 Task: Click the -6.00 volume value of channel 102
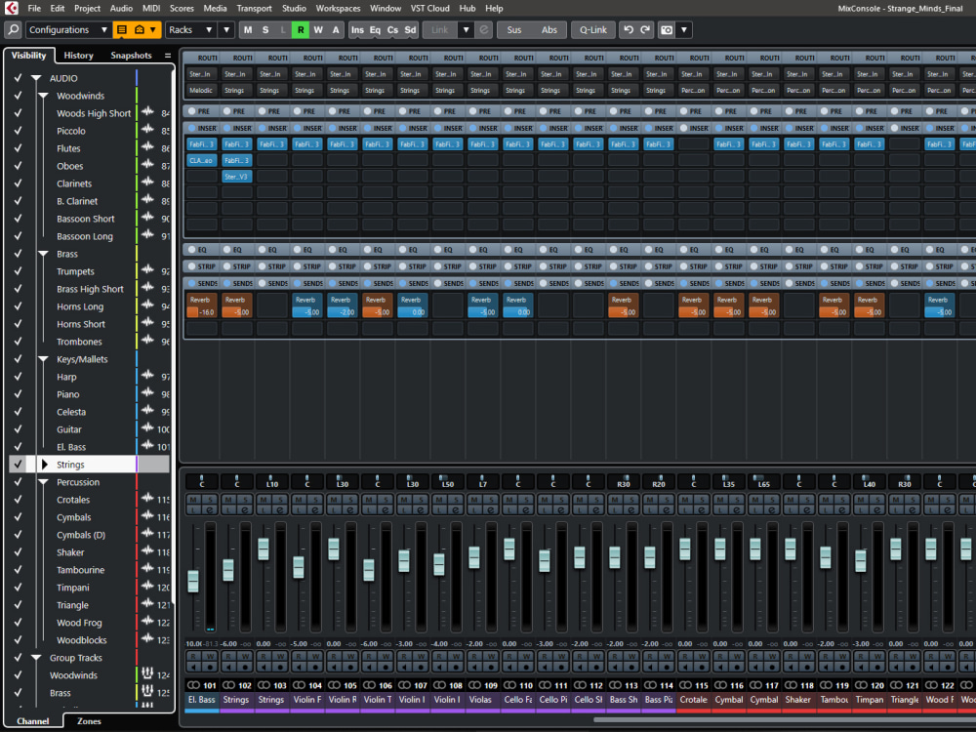click(x=229, y=643)
